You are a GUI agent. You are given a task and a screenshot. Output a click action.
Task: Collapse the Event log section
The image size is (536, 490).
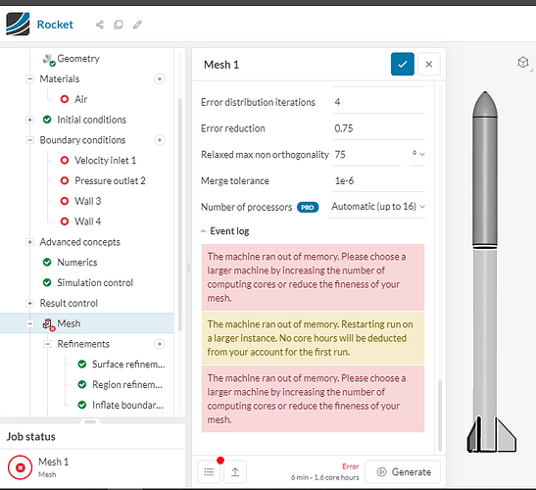click(x=203, y=231)
